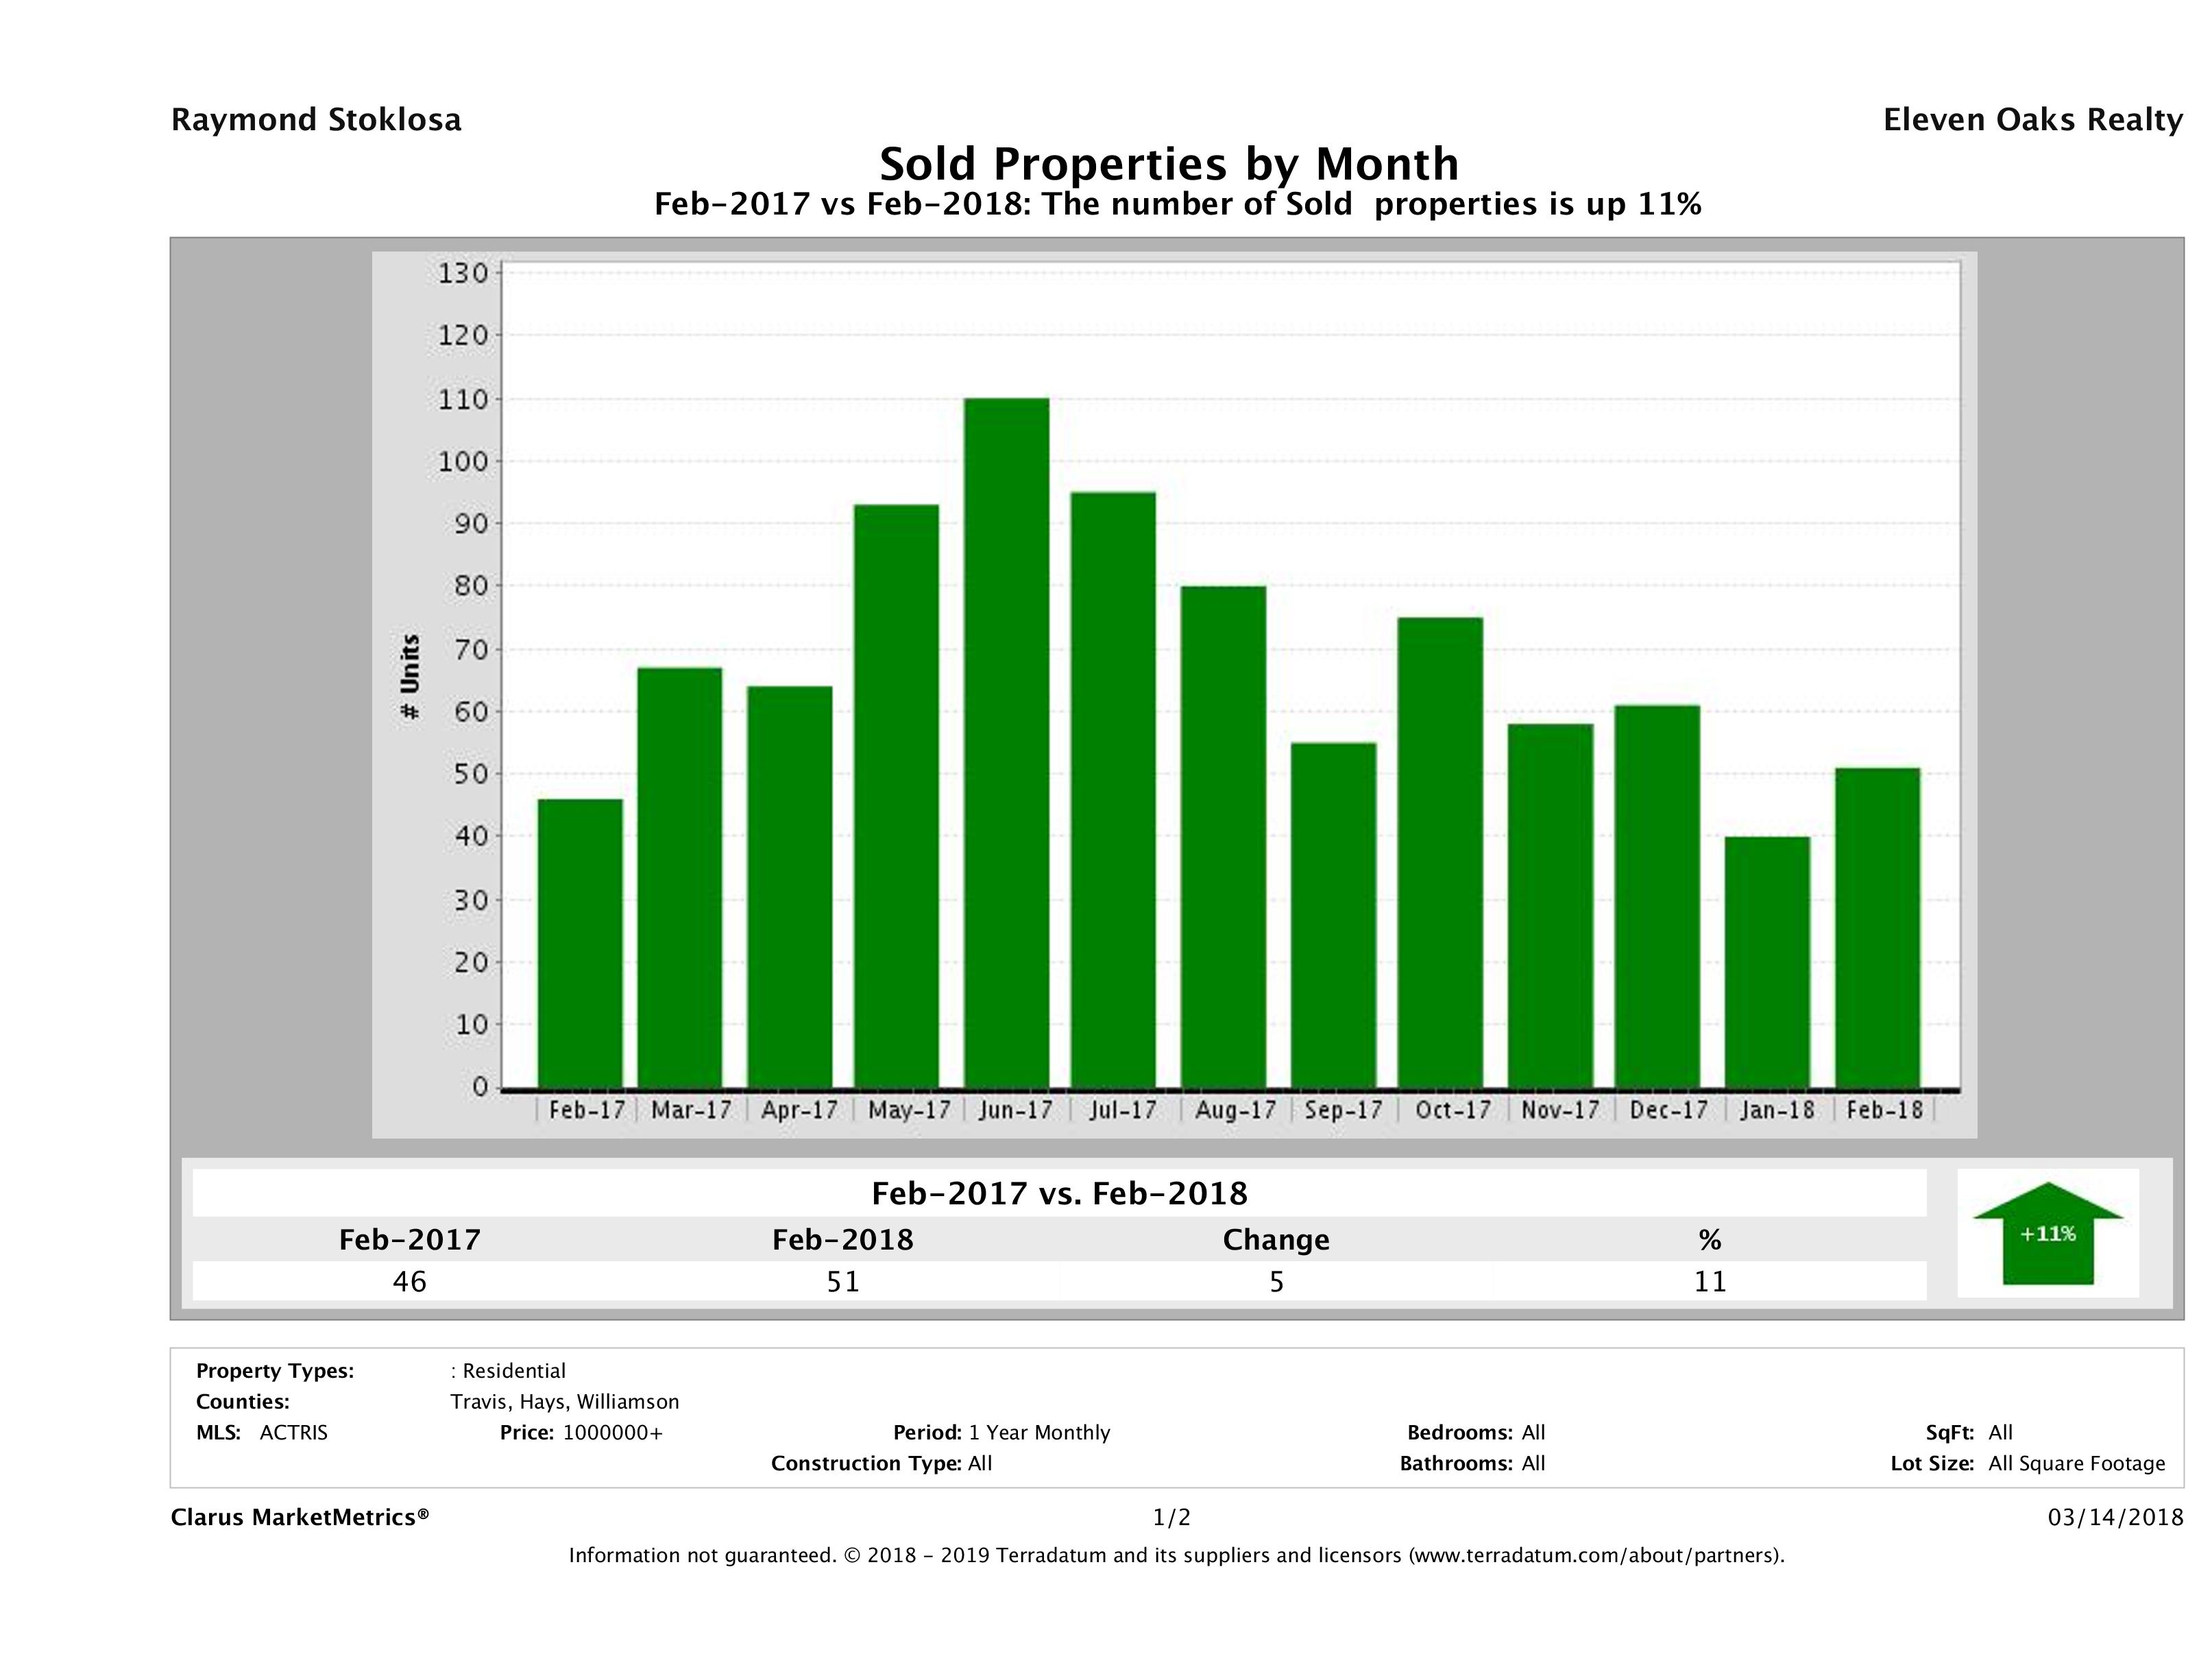The image size is (2212, 1678).
Task: Click the Feb-2017 column header
Action: pos(409,1240)
